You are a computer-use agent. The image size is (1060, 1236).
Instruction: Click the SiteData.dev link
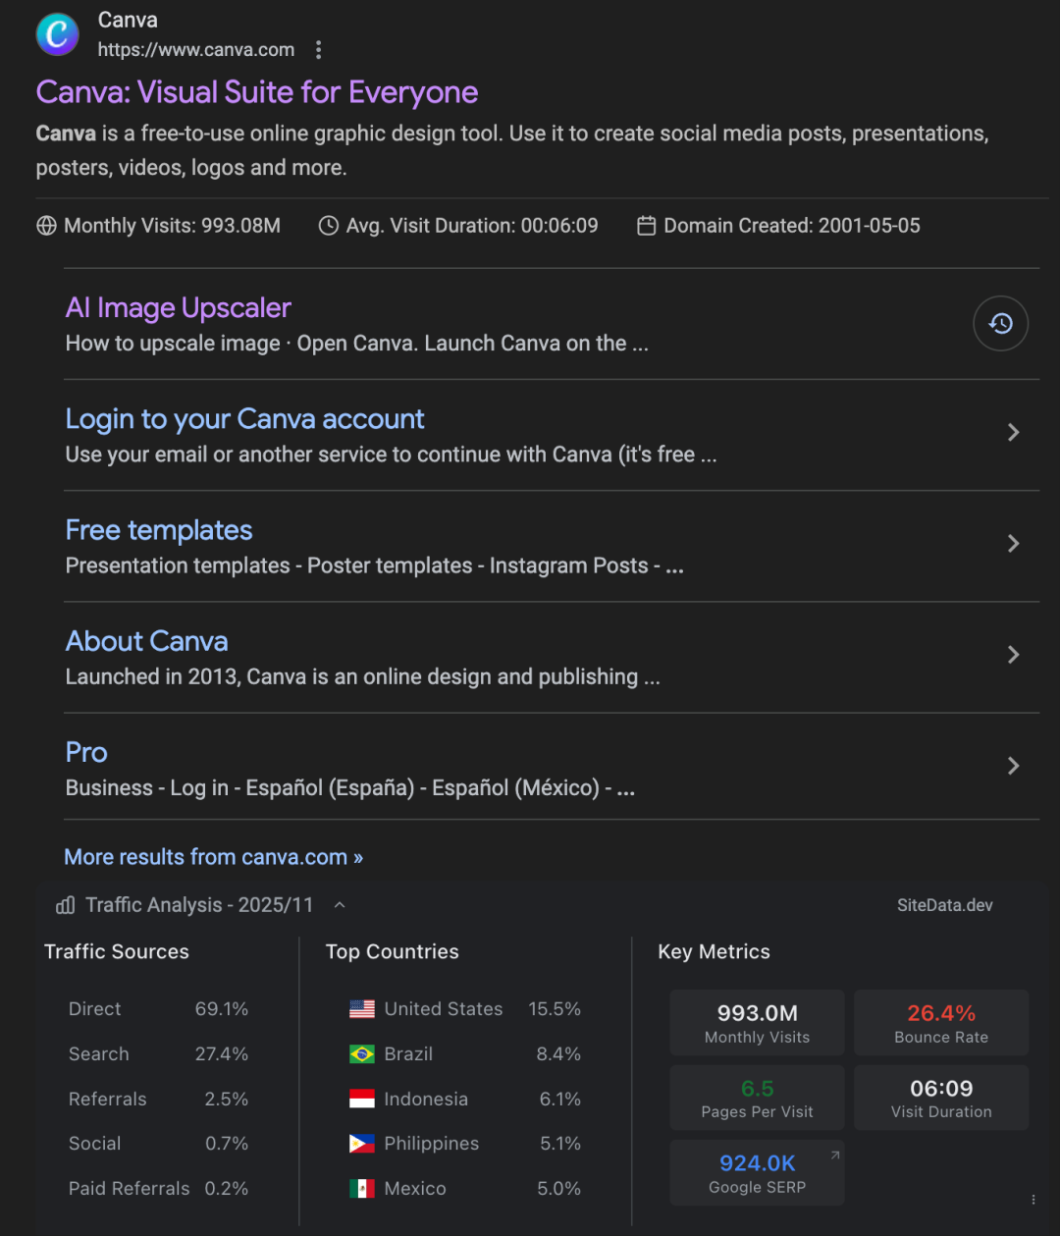(944, 905)
